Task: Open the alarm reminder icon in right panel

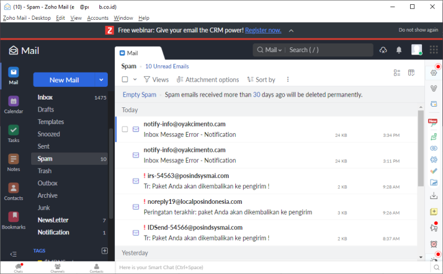Action: click(433, 243)
